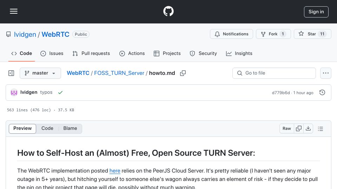Viewport: 337px width, 189px height.
Task: Navigate to WebRTC root breadcrumb
Action: pos(78,73)
